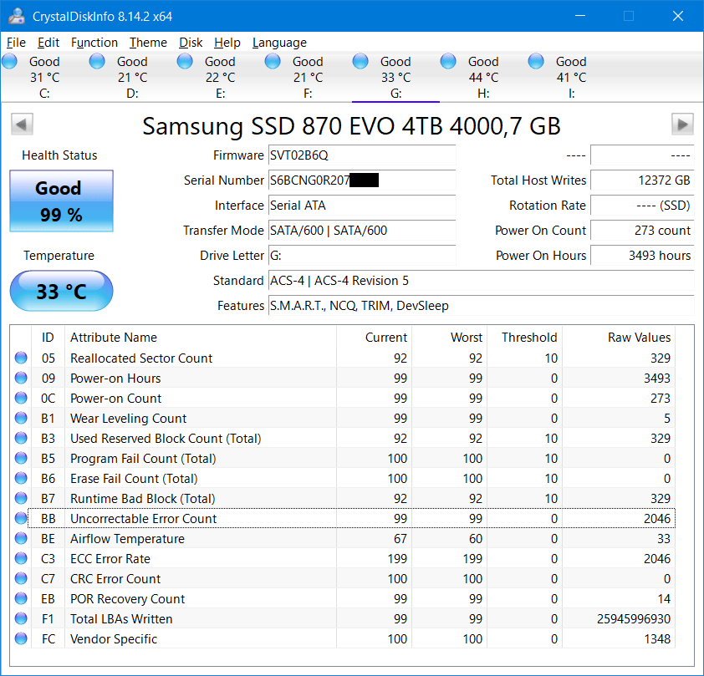Open the Disk menu
Viewport: 704px width, 676px height.
(x=190, y=43)
